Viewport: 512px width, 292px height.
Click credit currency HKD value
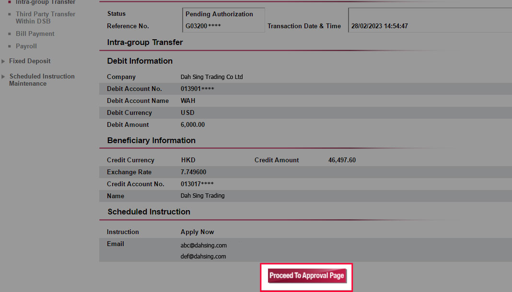(x=188, y=160)
